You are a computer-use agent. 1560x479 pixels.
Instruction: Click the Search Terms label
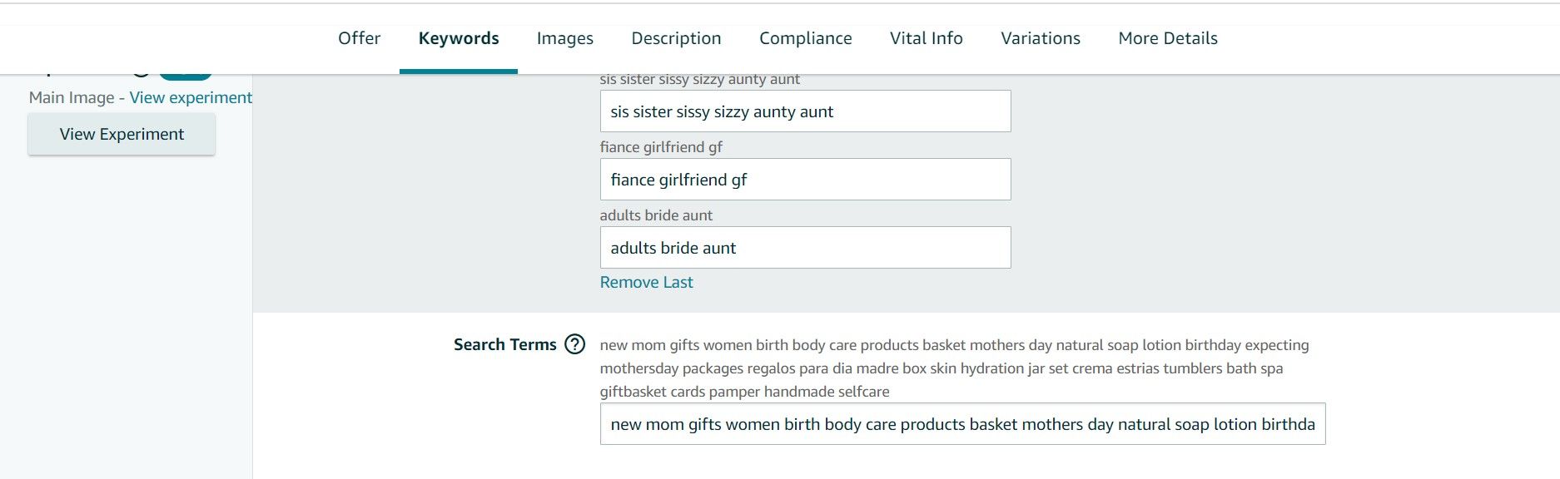(x=504, y=344)
